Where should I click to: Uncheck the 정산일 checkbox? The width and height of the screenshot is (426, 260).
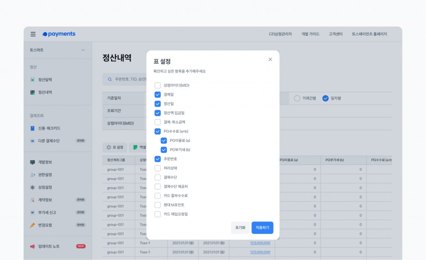click(x=158, y=104)
